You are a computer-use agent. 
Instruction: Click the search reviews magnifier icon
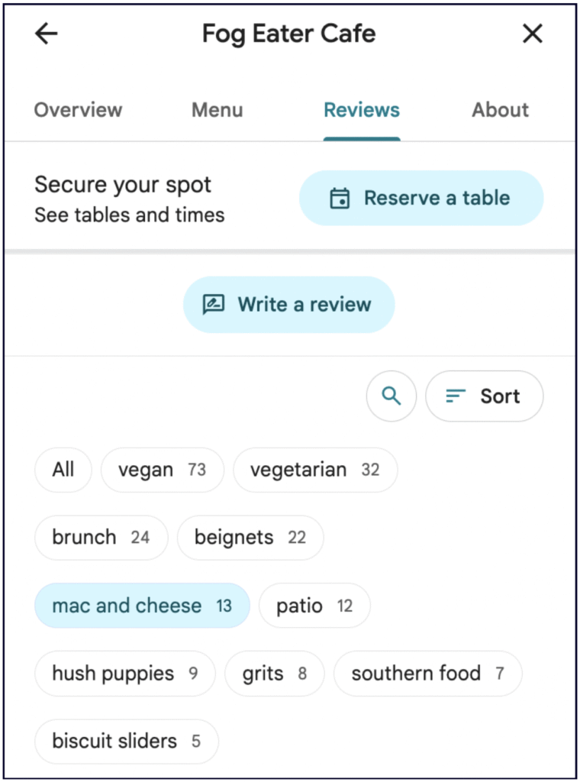click(x=391, y=396)
